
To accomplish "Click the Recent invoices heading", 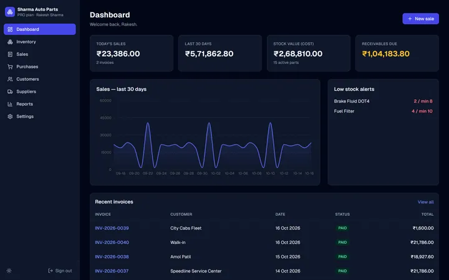I will [x=114, y=202].
